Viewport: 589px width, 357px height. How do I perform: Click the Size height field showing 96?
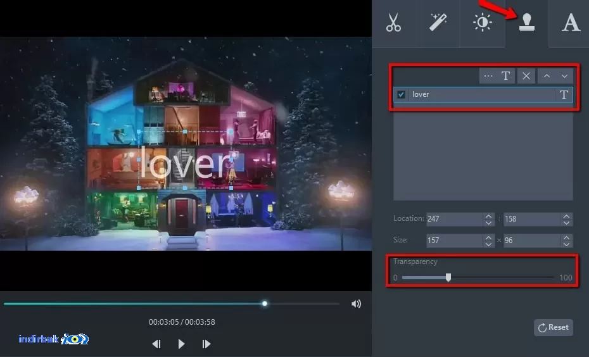(532, 241)
